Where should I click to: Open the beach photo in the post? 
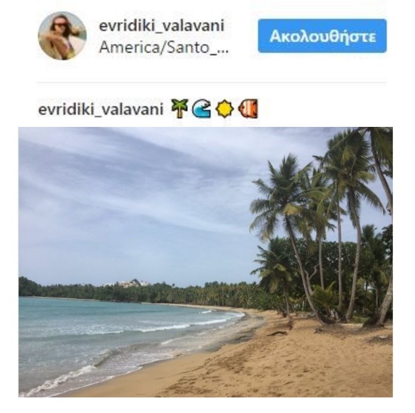(206, 262)
